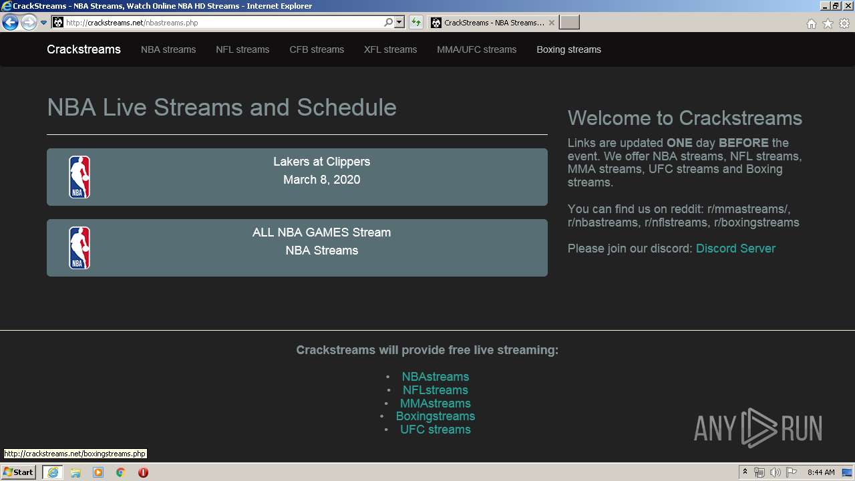Click the Action Center flag tray icon
The image size is (855, 481).
[792, 472]
